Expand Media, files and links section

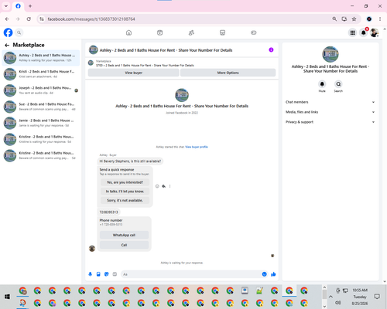click(x=330, y=112)
